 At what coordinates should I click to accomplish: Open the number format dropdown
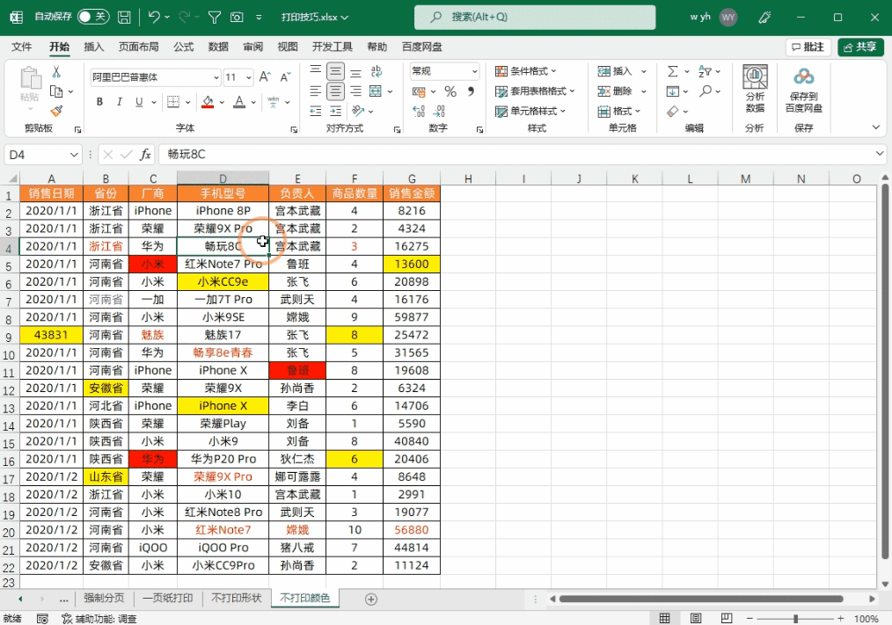pyautogui.click(x=474, y=71)
